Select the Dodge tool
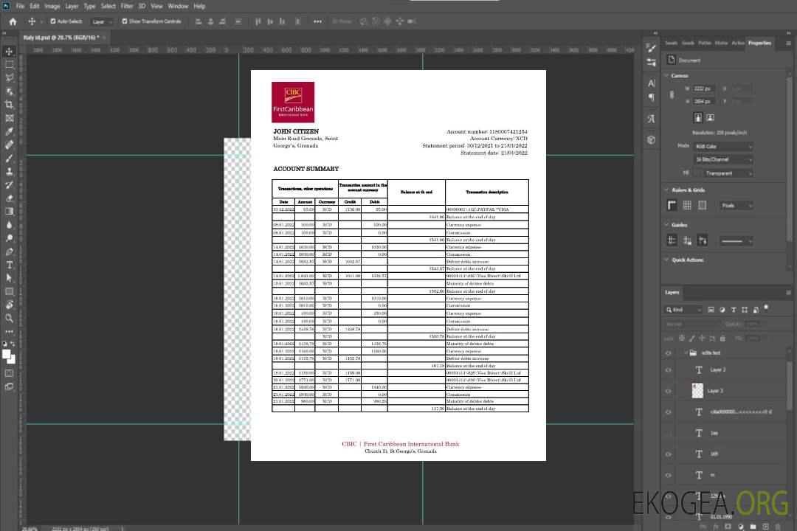797x531 pixels. click(x=9, y=237)
